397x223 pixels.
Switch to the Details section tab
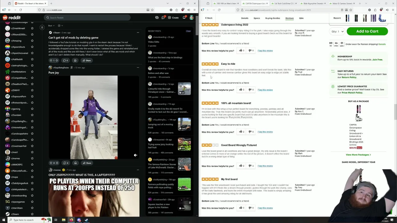click(245, 18)
